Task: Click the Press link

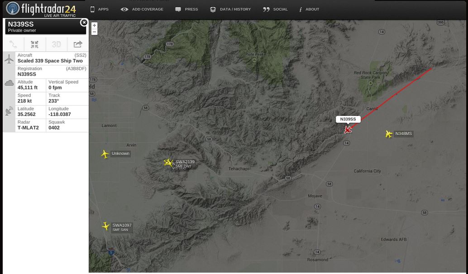Action: click(186, 9)
